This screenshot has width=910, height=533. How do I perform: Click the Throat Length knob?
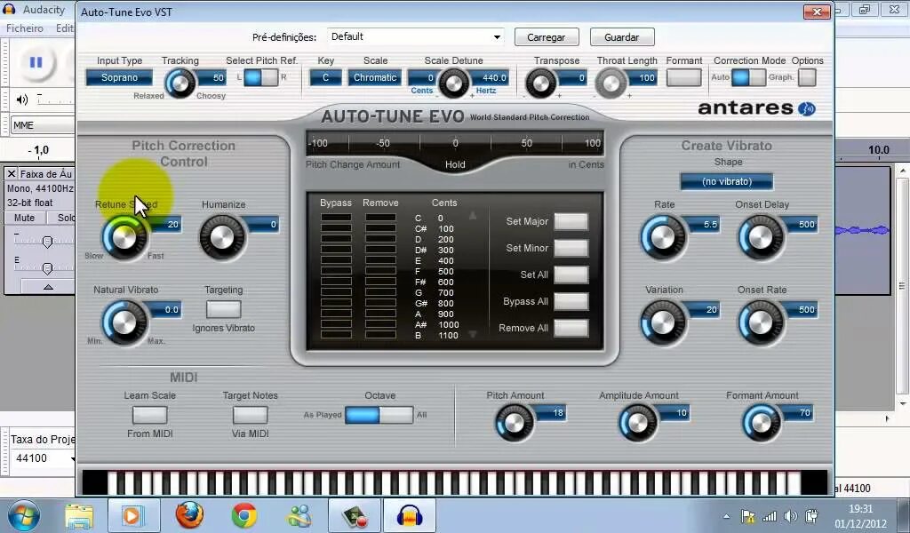point(611,84)
